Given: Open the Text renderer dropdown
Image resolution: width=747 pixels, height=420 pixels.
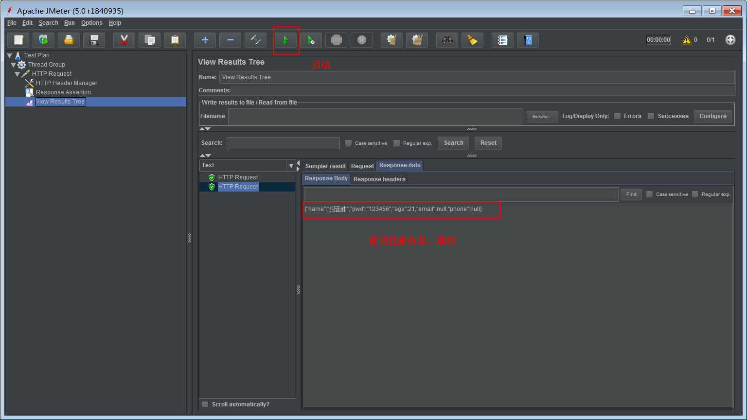Looking at the screenshot, I should (x=291, y=166).
